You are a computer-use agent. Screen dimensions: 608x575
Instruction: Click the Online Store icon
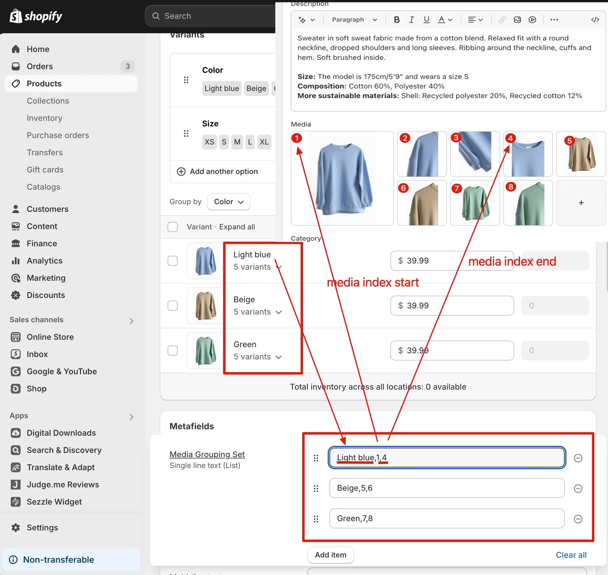click(16, 337)
